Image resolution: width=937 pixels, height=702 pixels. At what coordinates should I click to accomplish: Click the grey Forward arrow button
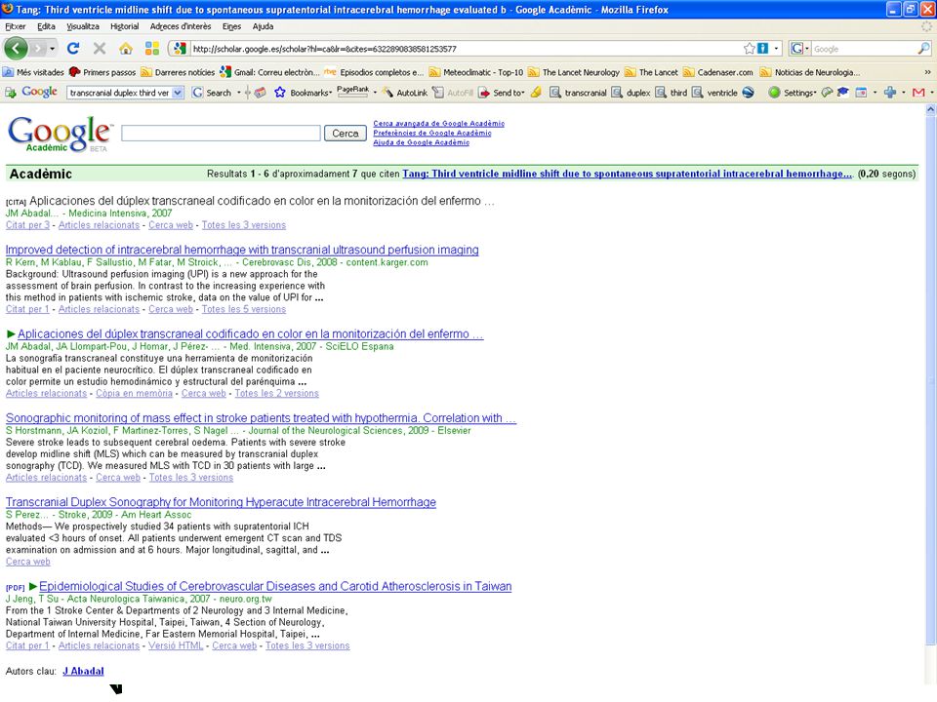tap(38, 49)
